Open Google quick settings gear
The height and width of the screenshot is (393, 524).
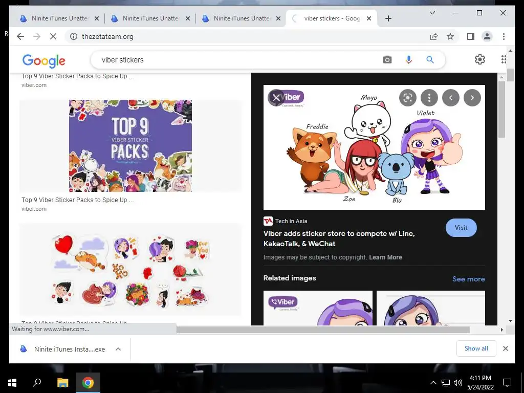[480, 59]
